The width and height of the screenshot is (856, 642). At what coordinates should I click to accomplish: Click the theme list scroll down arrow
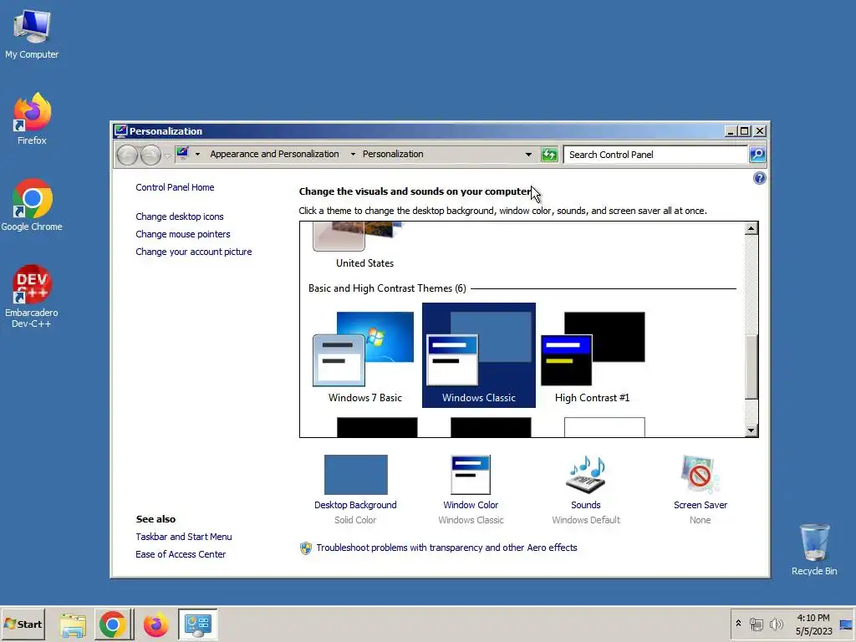click(752, 431)
